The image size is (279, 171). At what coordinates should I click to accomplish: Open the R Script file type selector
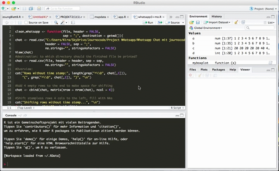pyautogui.click(x=177, y=108)
